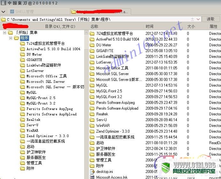Select Microsoft Office 工具 in the tree
The height and width of the screenshot is (179, 221).
(x=47, y=76)
